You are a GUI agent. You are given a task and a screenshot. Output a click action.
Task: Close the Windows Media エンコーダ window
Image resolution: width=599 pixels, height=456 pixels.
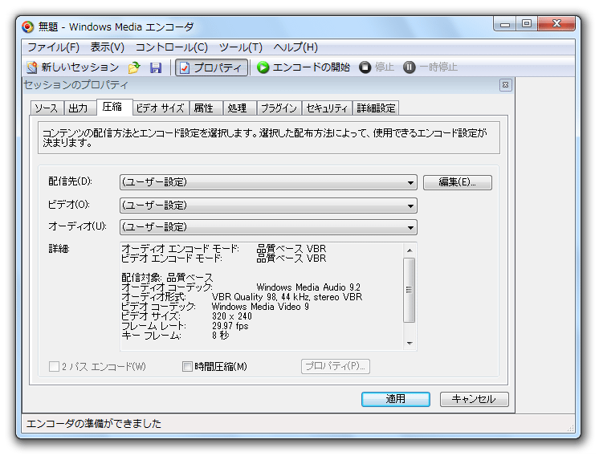pos(556,23)
